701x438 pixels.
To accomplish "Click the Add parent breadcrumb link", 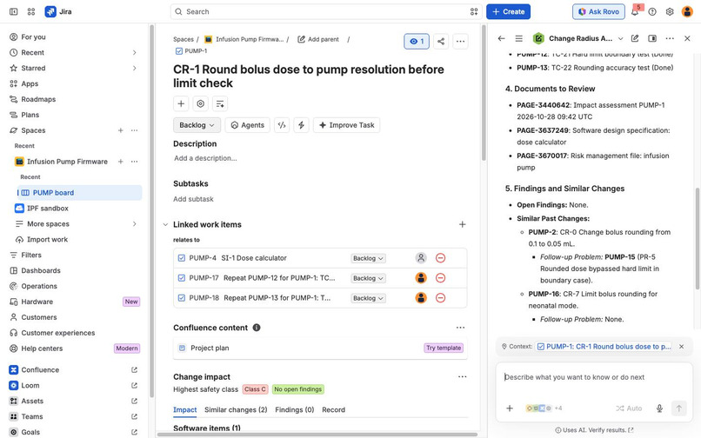I will coord(318,39).
